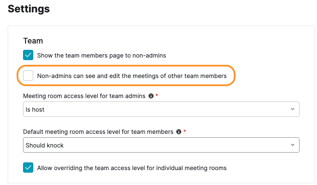This screenshot has width=317, height=185.
Task: Click the 'Is host' selected value text
Action: 35,110
